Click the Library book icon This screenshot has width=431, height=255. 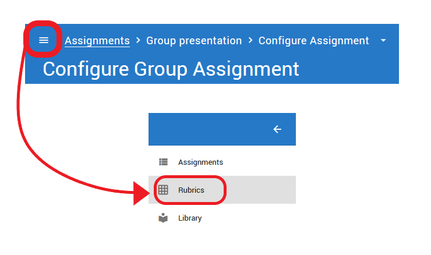163,218
